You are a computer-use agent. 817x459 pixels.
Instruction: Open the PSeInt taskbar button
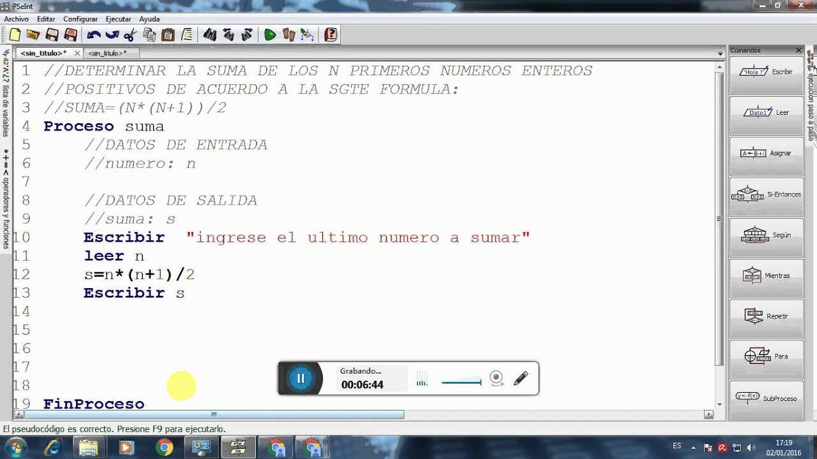[238, 448]
